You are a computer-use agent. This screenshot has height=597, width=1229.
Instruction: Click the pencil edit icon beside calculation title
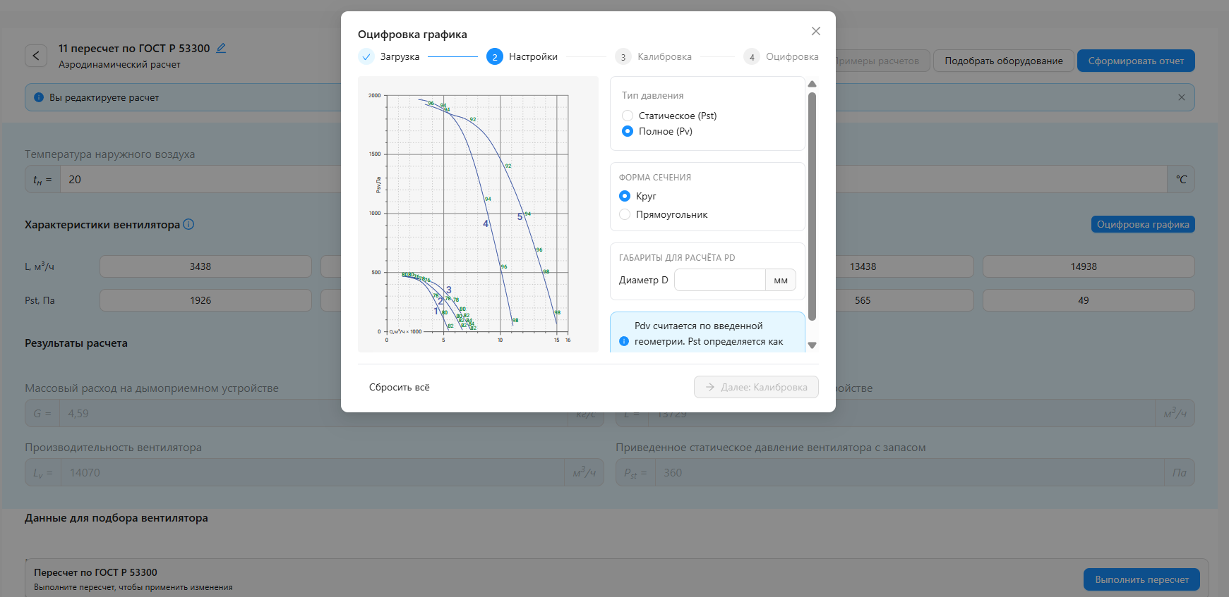pyautogui.click(x=221, y=48)
